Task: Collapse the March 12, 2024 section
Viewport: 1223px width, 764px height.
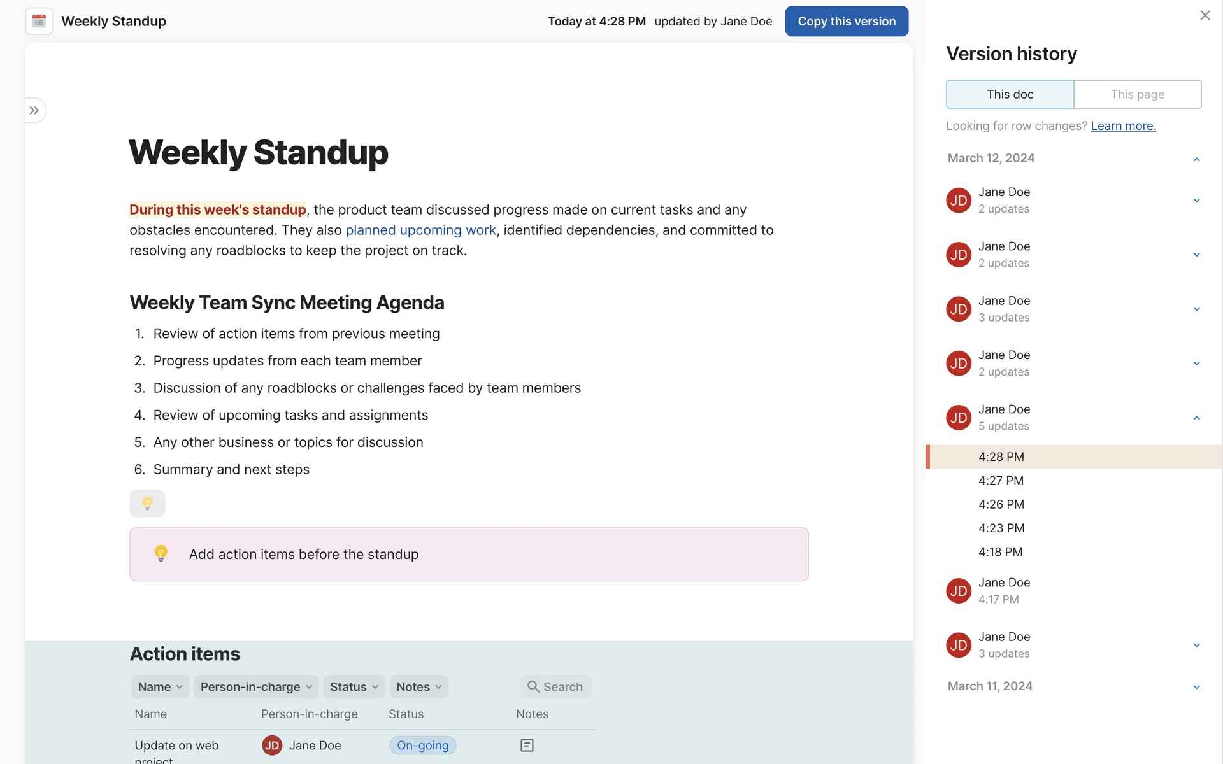Action: (1196, 159)
